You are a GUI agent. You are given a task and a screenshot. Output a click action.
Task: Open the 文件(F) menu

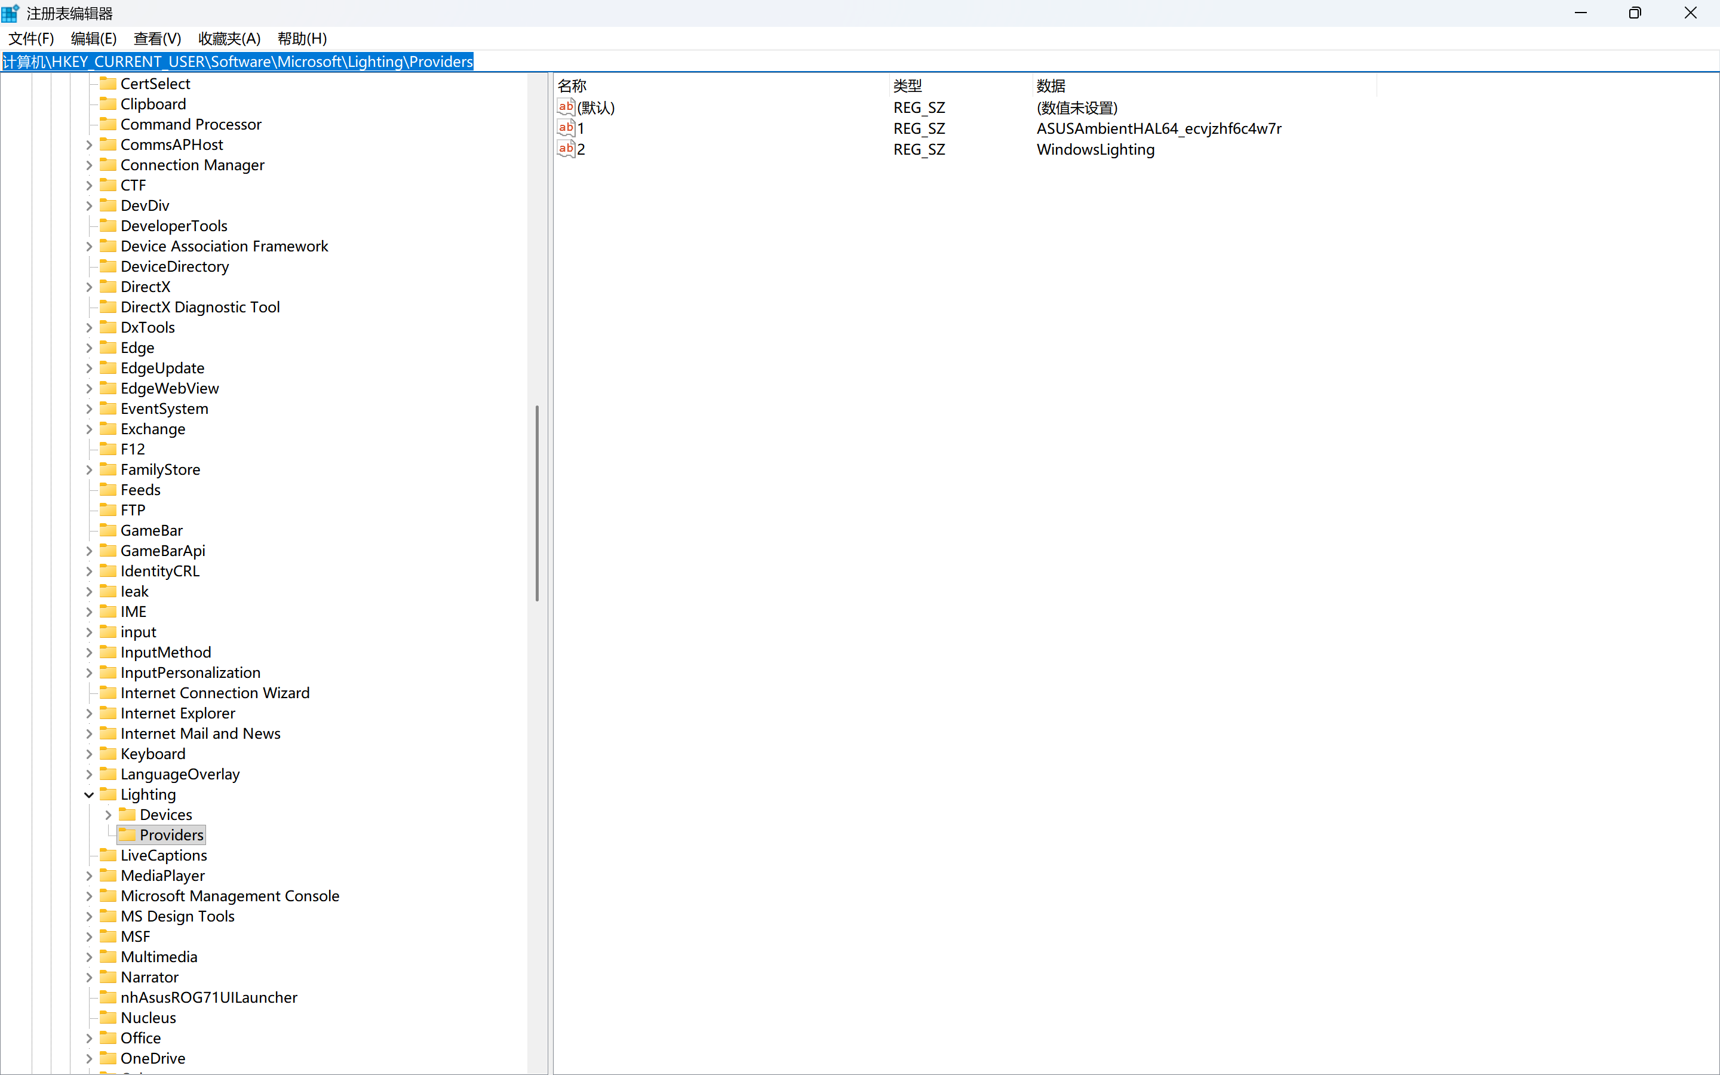(x=31, y=38)
